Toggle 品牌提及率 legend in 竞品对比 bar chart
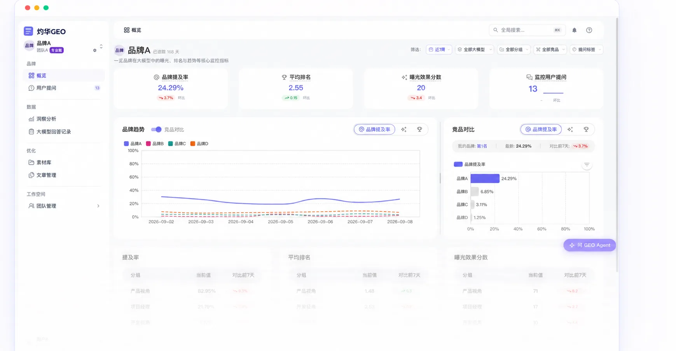This screenshot has width=676, height=351. click(470, 164)
